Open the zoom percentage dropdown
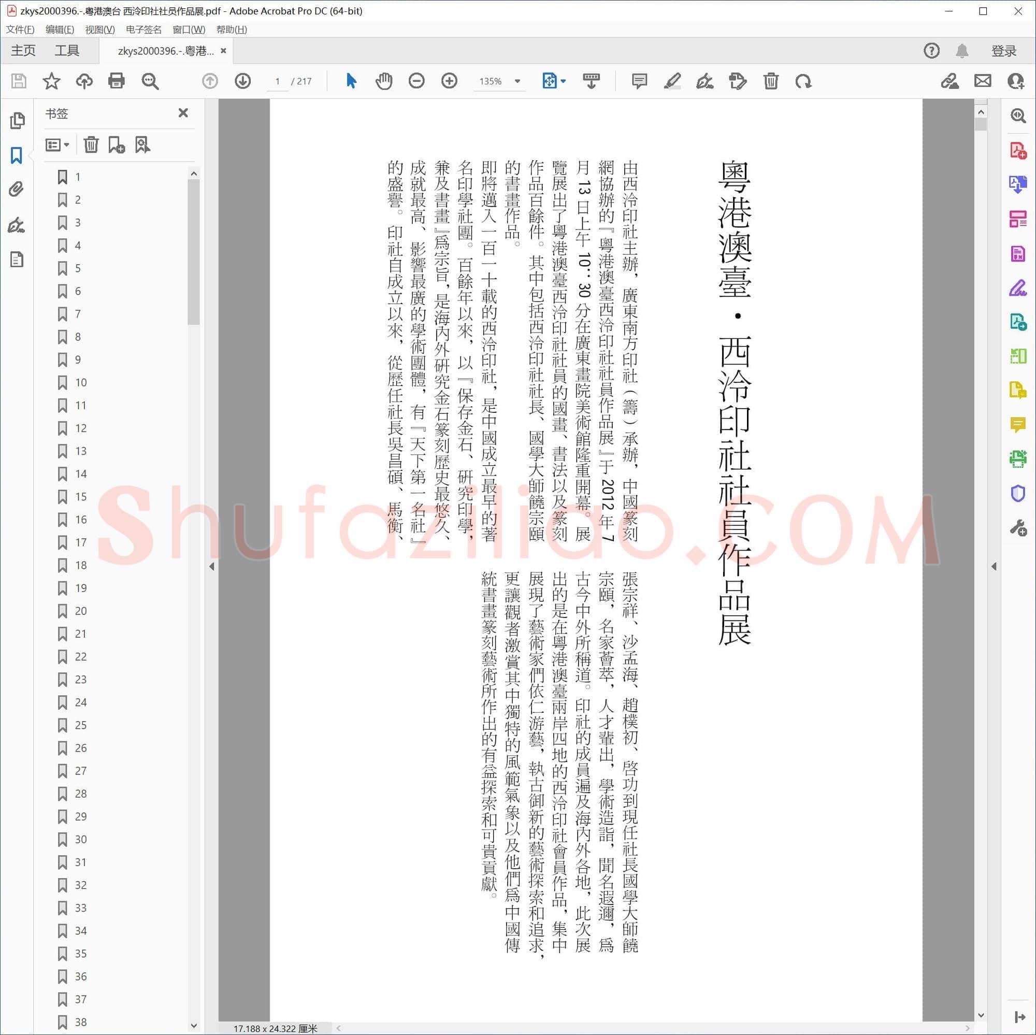The width and height of the screenshot is (1036, 1035). (517, 81)
